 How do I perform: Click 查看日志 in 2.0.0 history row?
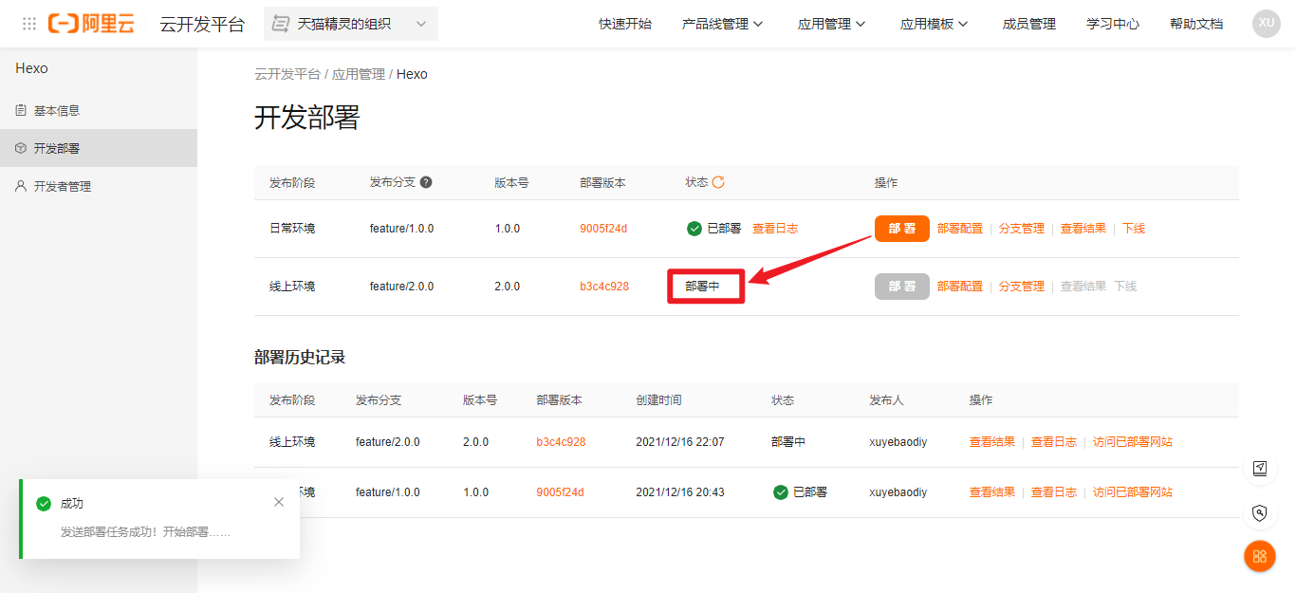tap(1054, 442)
